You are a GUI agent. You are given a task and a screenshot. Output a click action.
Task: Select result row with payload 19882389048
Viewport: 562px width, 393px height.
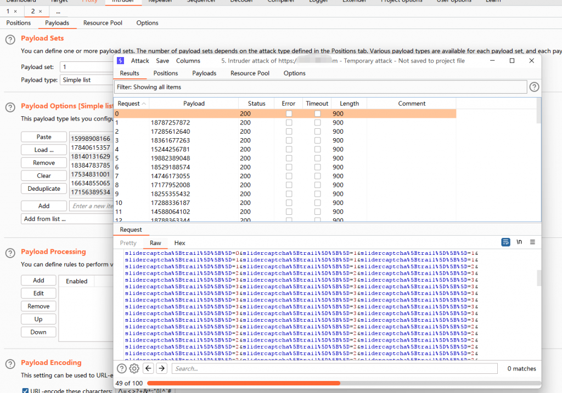click(285, 158)
